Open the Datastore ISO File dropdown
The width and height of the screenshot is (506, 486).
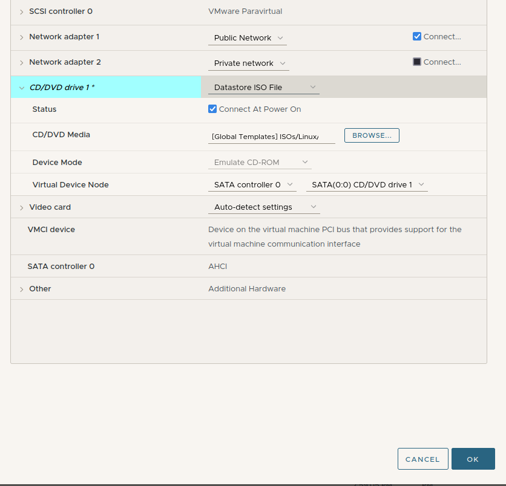coord(263,88)
